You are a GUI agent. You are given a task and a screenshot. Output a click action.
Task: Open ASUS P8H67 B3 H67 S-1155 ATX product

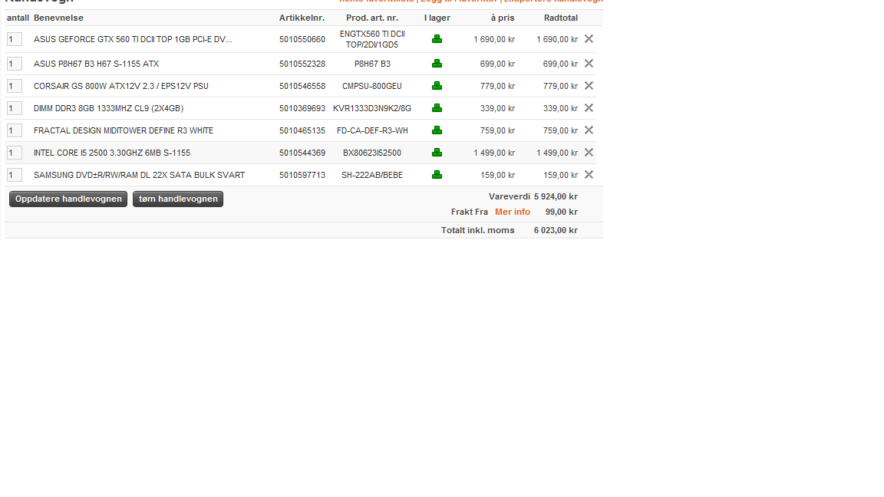[x=97, y=64]
